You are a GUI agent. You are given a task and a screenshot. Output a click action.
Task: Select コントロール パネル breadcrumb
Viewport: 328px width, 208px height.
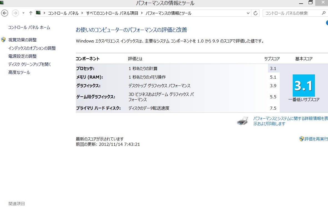[x=63, y=13]
